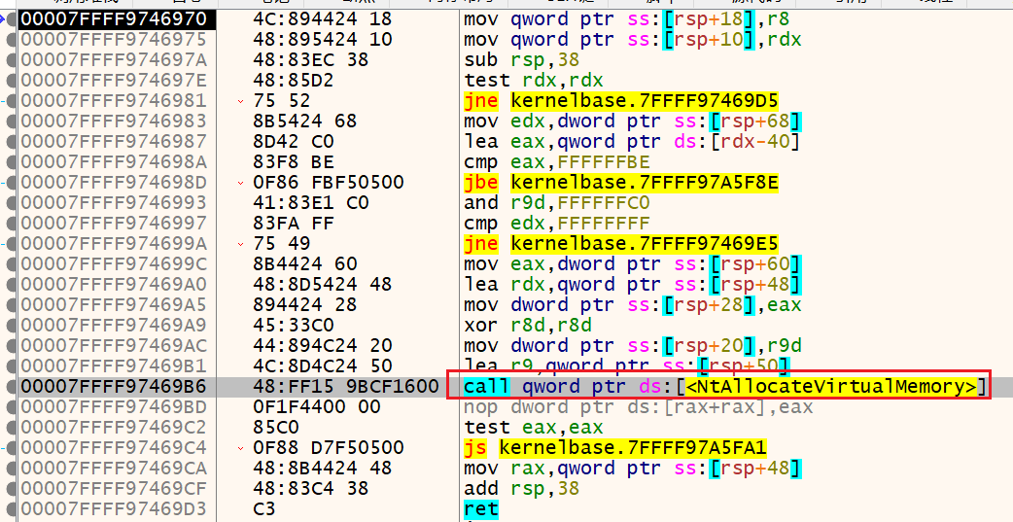The image size is (1013, 522).
Task: Select instruction lea eax,qword ptr ds:[rdx-40]
Action: [x=633, y=142]
